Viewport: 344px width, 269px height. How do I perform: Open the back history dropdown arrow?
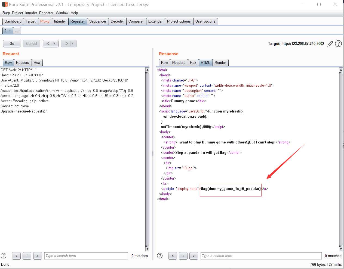(x=55, y=43)
